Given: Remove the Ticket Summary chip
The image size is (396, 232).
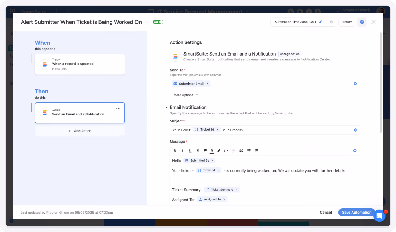Looking at the screenshot, I should point(237,190).
